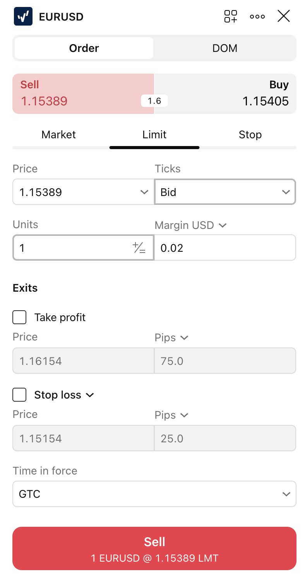Enable the Stop loss checkbox
Image resolution: width=305 pixels, height=581 pixels.
pyautogui.click(x=20, y=395)
